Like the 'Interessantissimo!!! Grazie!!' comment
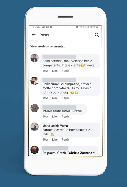127x187 pixels. click(55, 117)
